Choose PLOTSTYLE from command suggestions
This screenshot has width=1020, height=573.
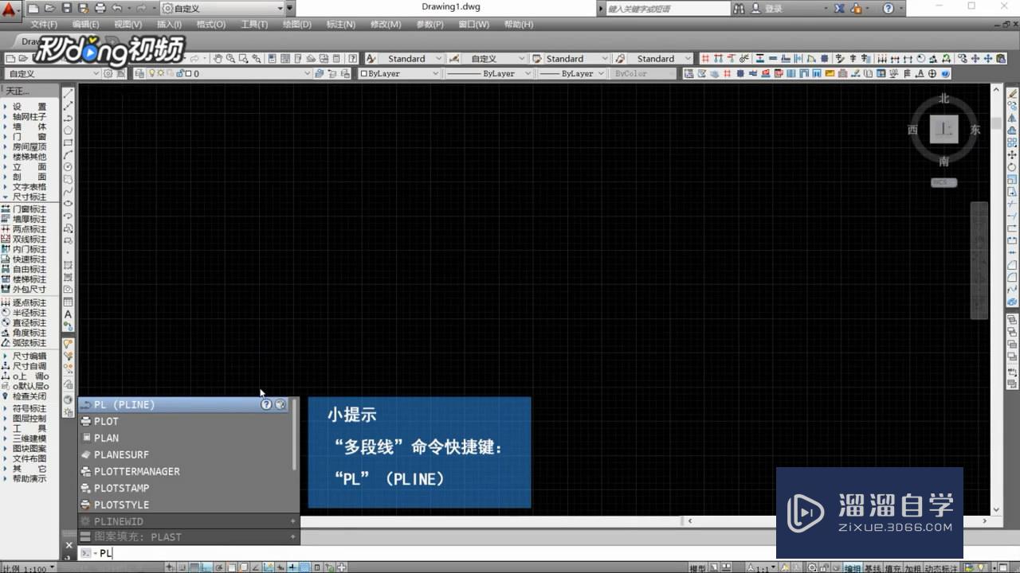tap(188, 505)
